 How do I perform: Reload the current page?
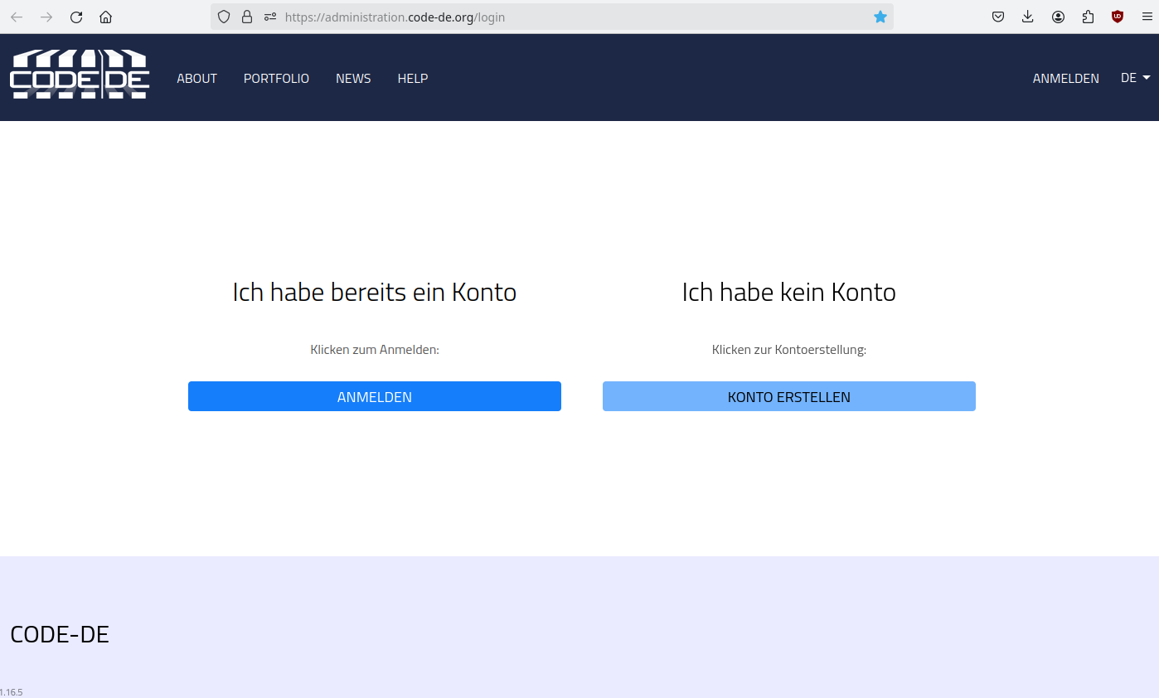coord(76,17)
